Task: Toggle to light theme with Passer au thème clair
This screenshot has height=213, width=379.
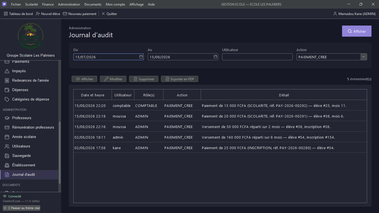Action: pyautogui.click(x=22, y=208)
